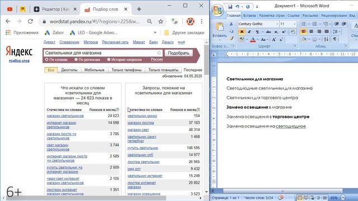Open Разметка страницы ribbon tab
Image resolution: width=358 pixels, height=201 pixels.
click(272, 16)
